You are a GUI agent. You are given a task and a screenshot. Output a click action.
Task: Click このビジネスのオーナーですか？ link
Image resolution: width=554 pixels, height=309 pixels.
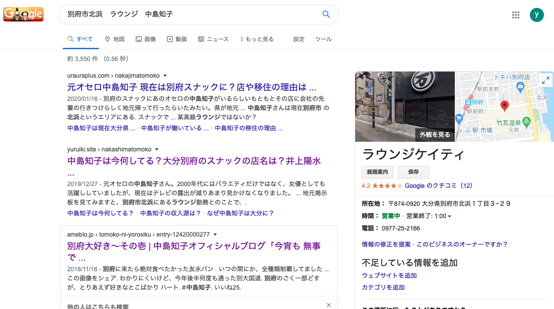[x=462, y=244]
